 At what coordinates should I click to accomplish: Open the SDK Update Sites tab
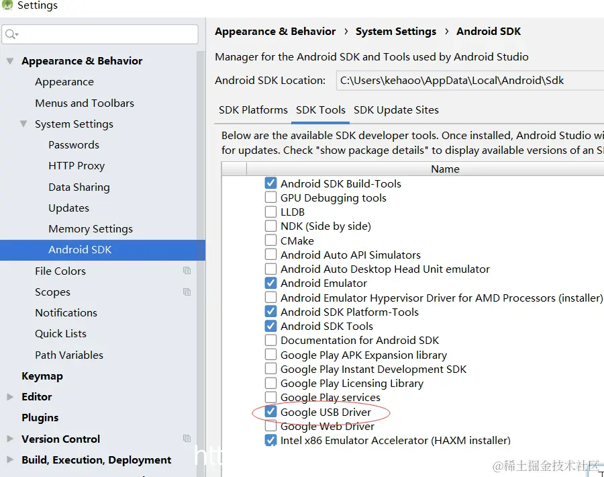tap(396, 110)
